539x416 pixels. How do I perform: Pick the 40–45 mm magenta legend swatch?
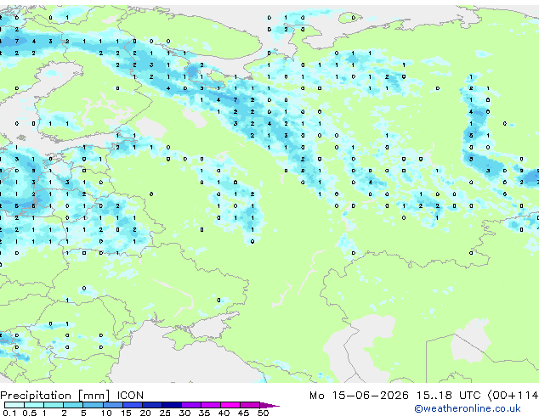[x=230, y=405]
